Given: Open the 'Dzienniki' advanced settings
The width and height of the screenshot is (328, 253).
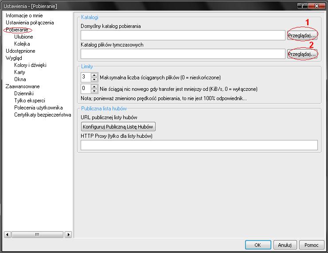Looking at the screenshot, I should coord(23,93).
